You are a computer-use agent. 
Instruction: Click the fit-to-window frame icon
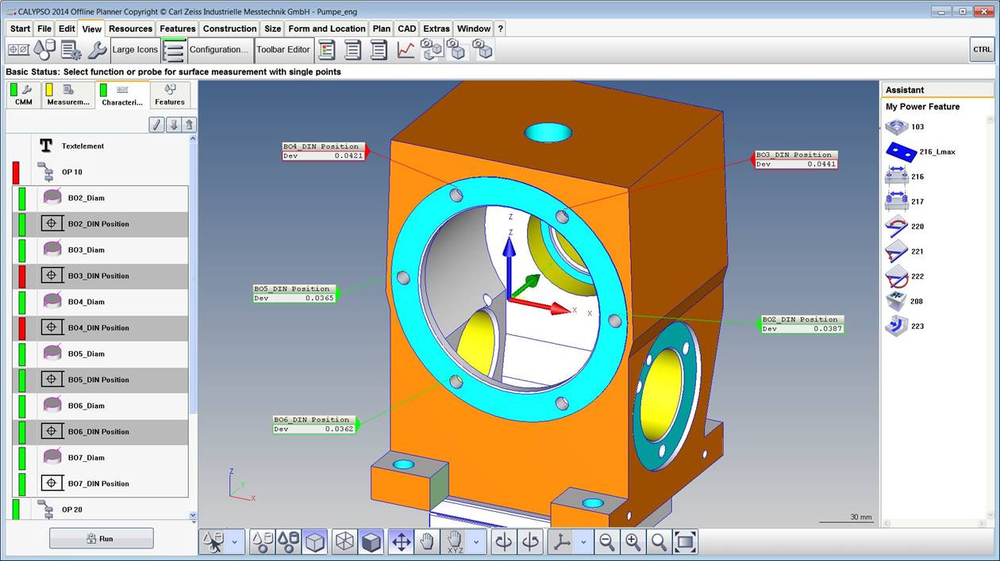(x=685, y=542)
